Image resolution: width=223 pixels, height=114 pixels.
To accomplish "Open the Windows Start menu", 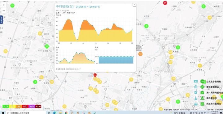I will coord(3,113).
